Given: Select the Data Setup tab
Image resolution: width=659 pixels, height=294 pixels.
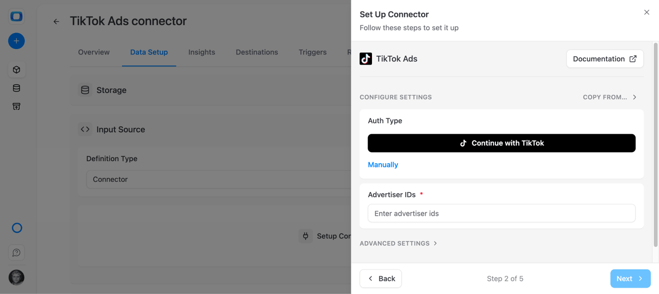Looking at the screenshot, I should pyautogui.click(x=149, y=52).
